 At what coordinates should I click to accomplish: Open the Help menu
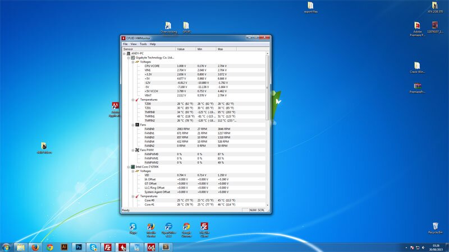(x=153, y=44)
